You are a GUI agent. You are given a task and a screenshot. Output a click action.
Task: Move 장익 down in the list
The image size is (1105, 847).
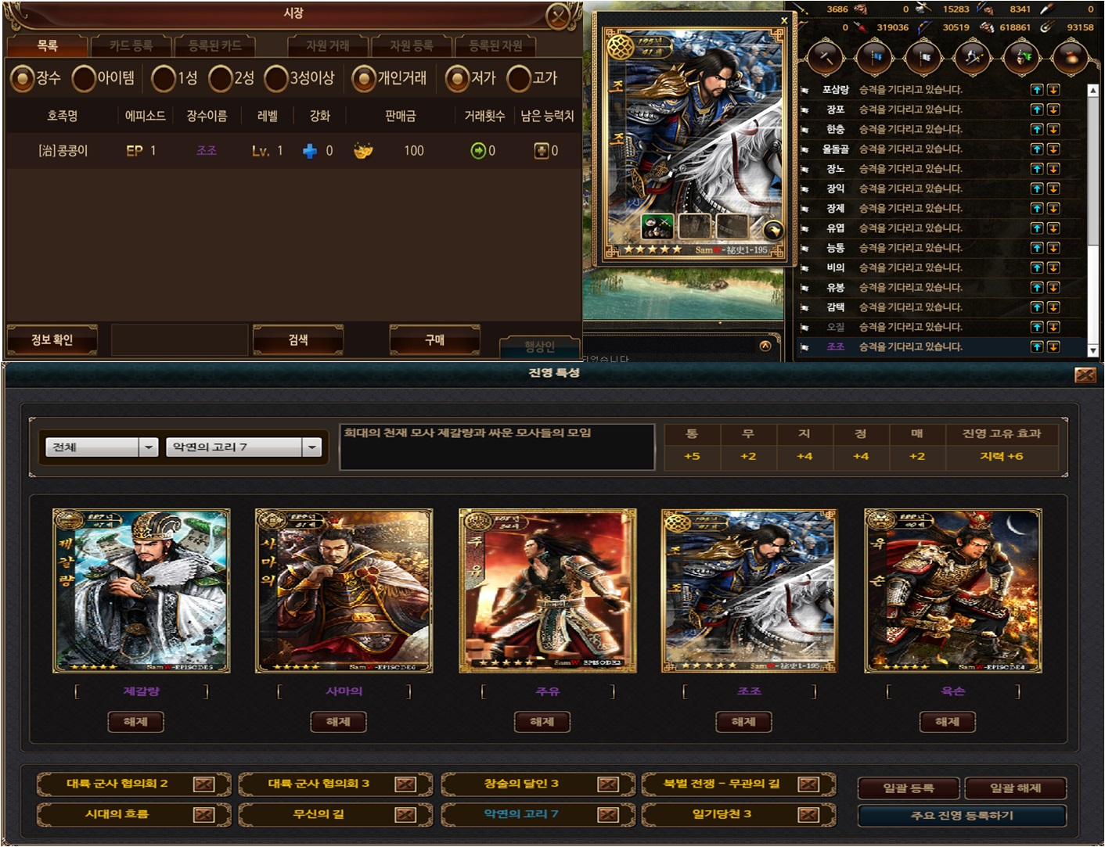1053,188
